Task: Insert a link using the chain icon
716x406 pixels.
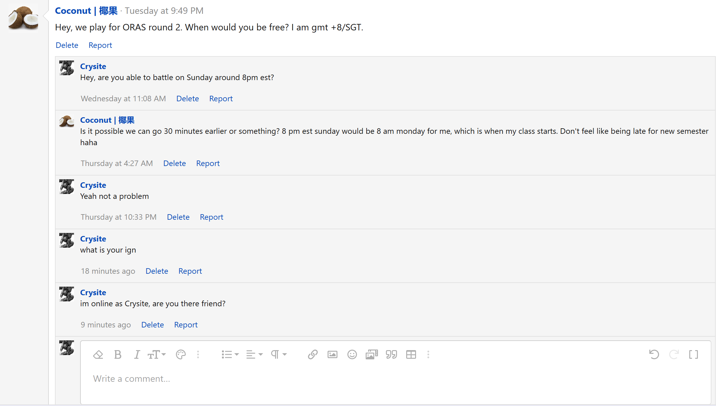Action: pyautogui.click(x=313, y=355)
